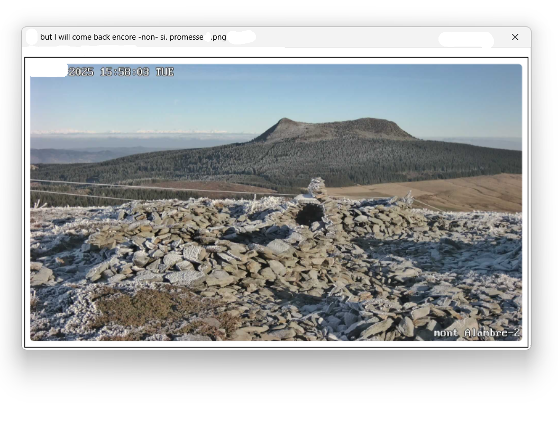Close the image preview window

(x=515, y=37)
